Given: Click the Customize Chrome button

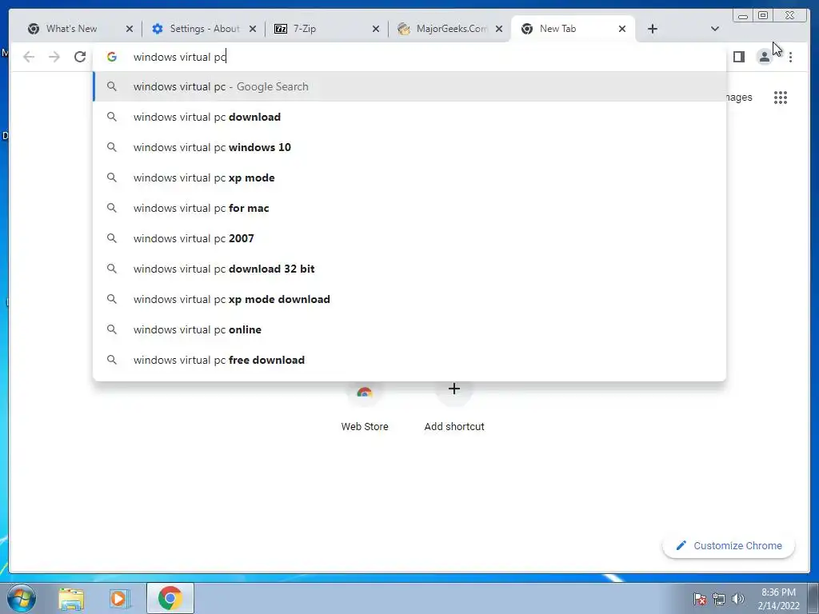Looking at the screenshot, I should point(729,545).
